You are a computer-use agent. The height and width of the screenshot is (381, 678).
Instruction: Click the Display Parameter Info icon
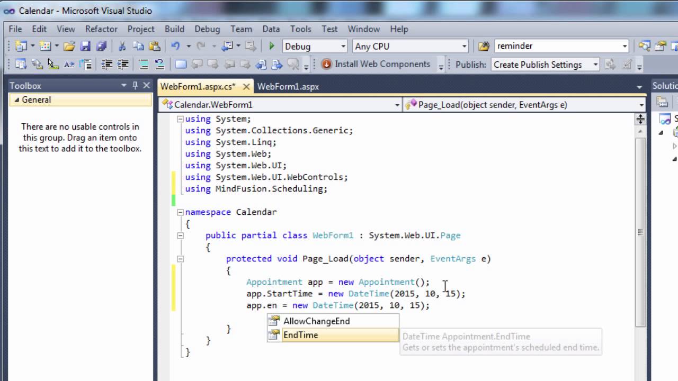click(x=37, y=65)
